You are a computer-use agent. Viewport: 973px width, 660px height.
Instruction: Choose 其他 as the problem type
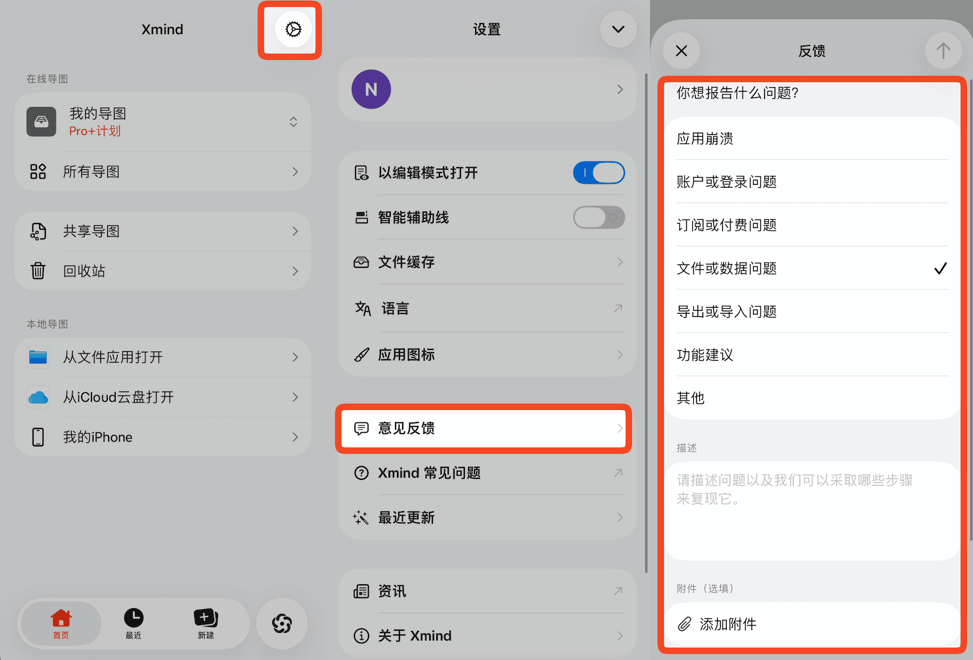(812, 398)
